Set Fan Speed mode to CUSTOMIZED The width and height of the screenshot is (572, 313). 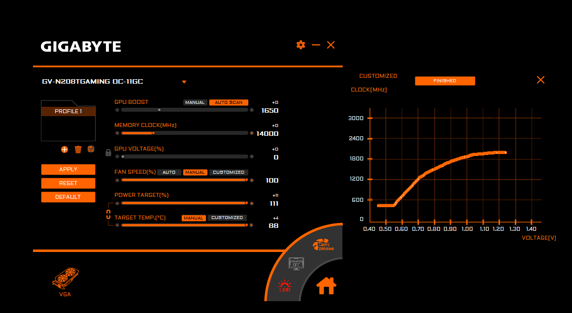(229, 172)
